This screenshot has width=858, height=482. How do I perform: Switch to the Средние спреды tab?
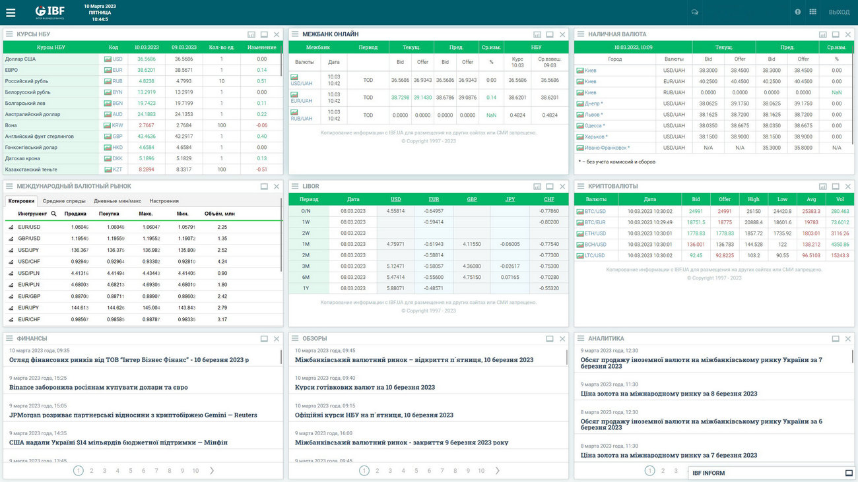pyautogui.click(x=64, y=200)
